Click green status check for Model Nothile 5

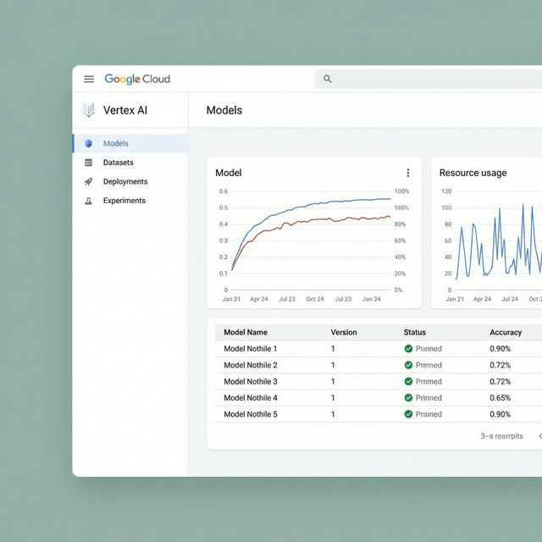pyautogui.click(x=408, y=414)
